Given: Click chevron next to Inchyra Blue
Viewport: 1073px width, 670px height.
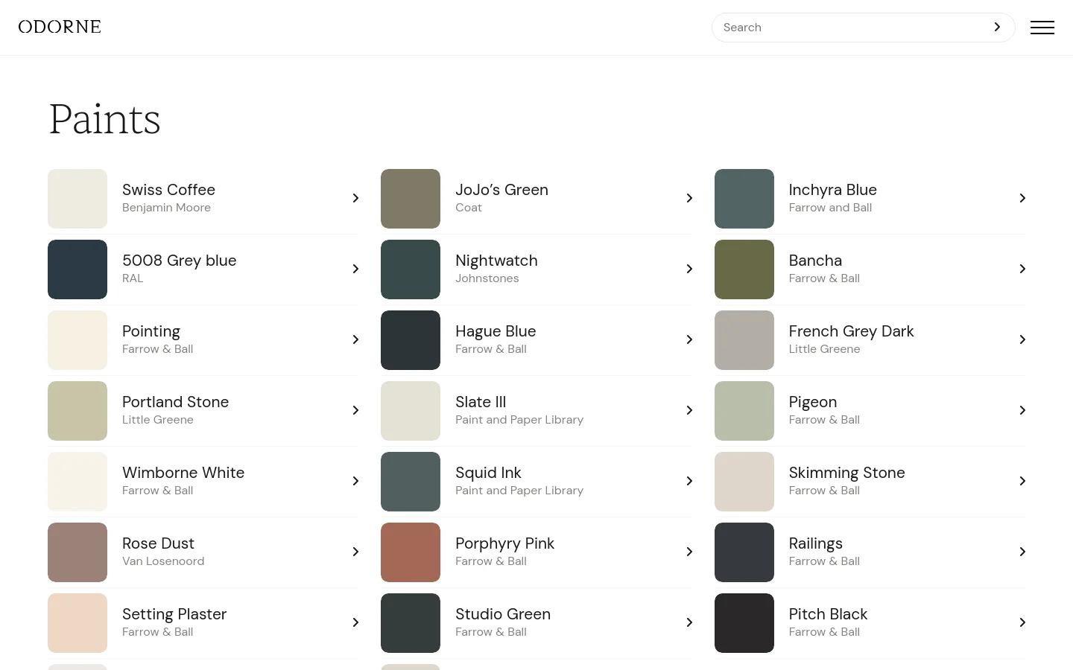Looking at the screenshot, I should [x=1022, y=198].
